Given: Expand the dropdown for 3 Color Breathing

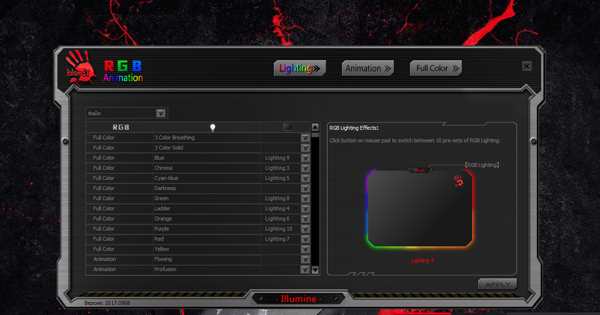Looking at the screenshot, I should [305, 138].
